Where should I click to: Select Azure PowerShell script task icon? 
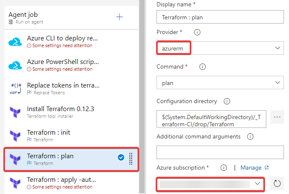coord(15,65)
